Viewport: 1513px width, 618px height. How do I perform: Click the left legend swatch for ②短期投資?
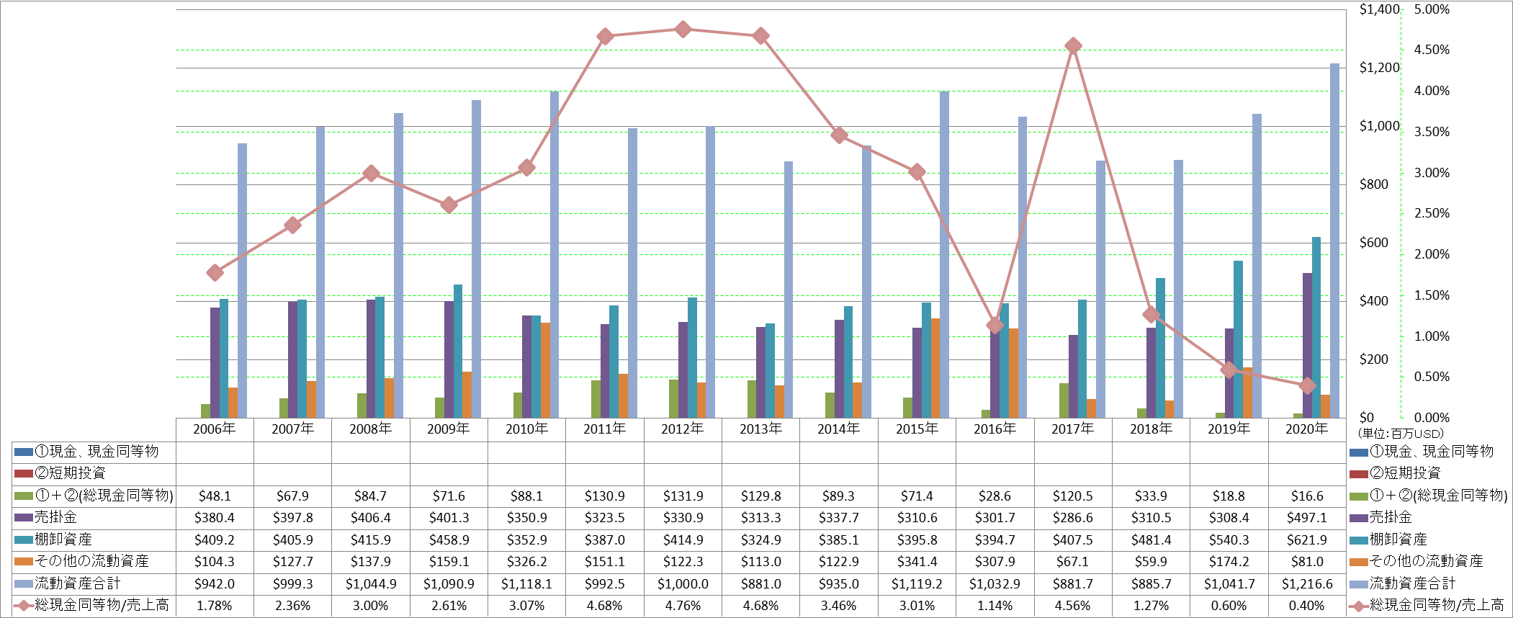[x=24, y=474]
